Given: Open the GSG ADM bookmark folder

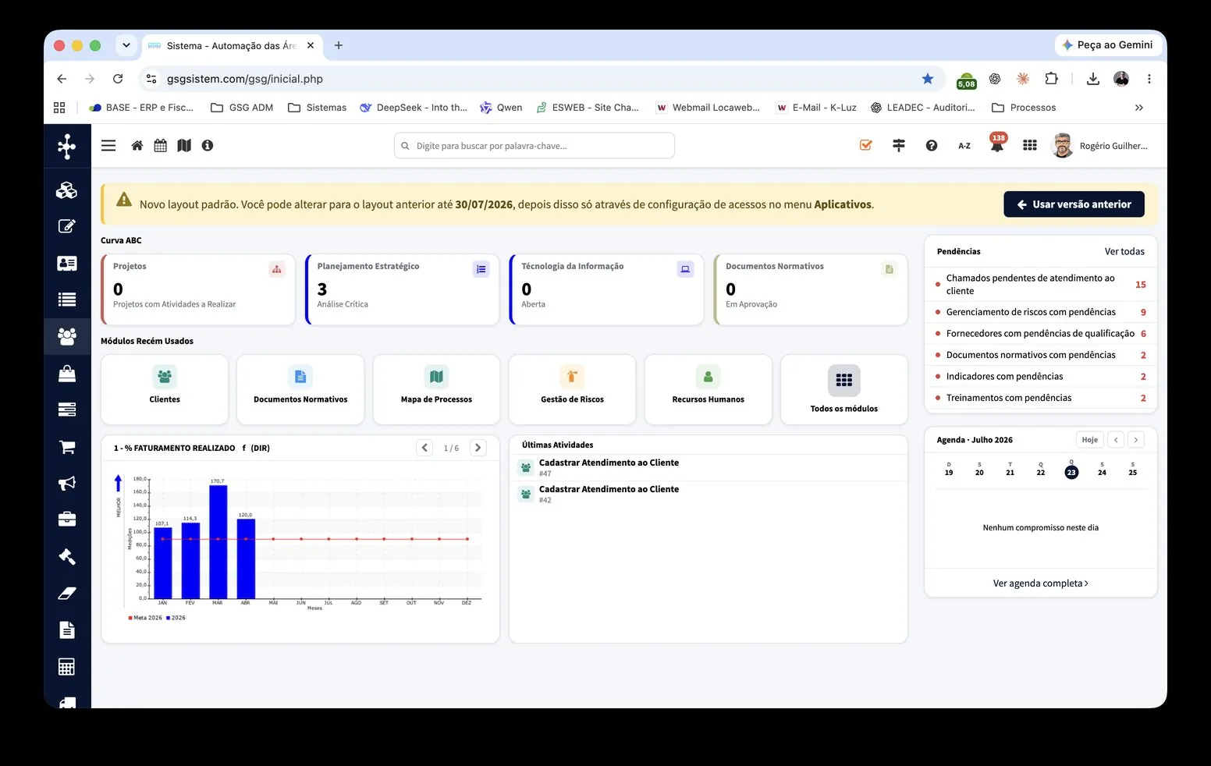Looking at the screenshot, I should pyautogui.click(x=242, y=108).
